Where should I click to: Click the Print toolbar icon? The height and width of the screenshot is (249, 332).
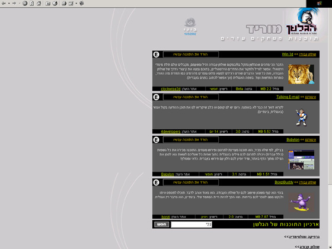pyautogui.click(x=64, y=3)
